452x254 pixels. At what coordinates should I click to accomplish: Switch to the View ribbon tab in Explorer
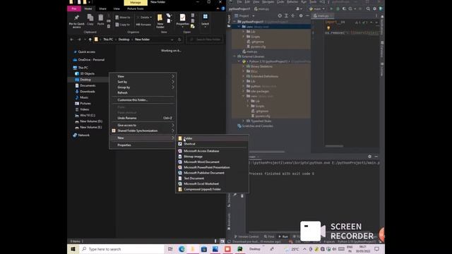tap(117, 8)
